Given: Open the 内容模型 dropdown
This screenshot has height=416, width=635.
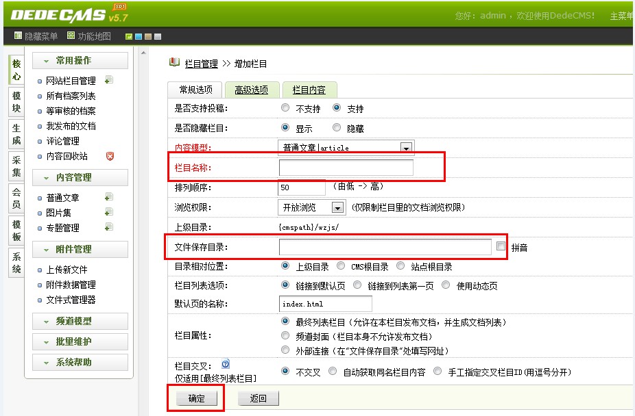Looking at the screenshot, I should [406, 148].
